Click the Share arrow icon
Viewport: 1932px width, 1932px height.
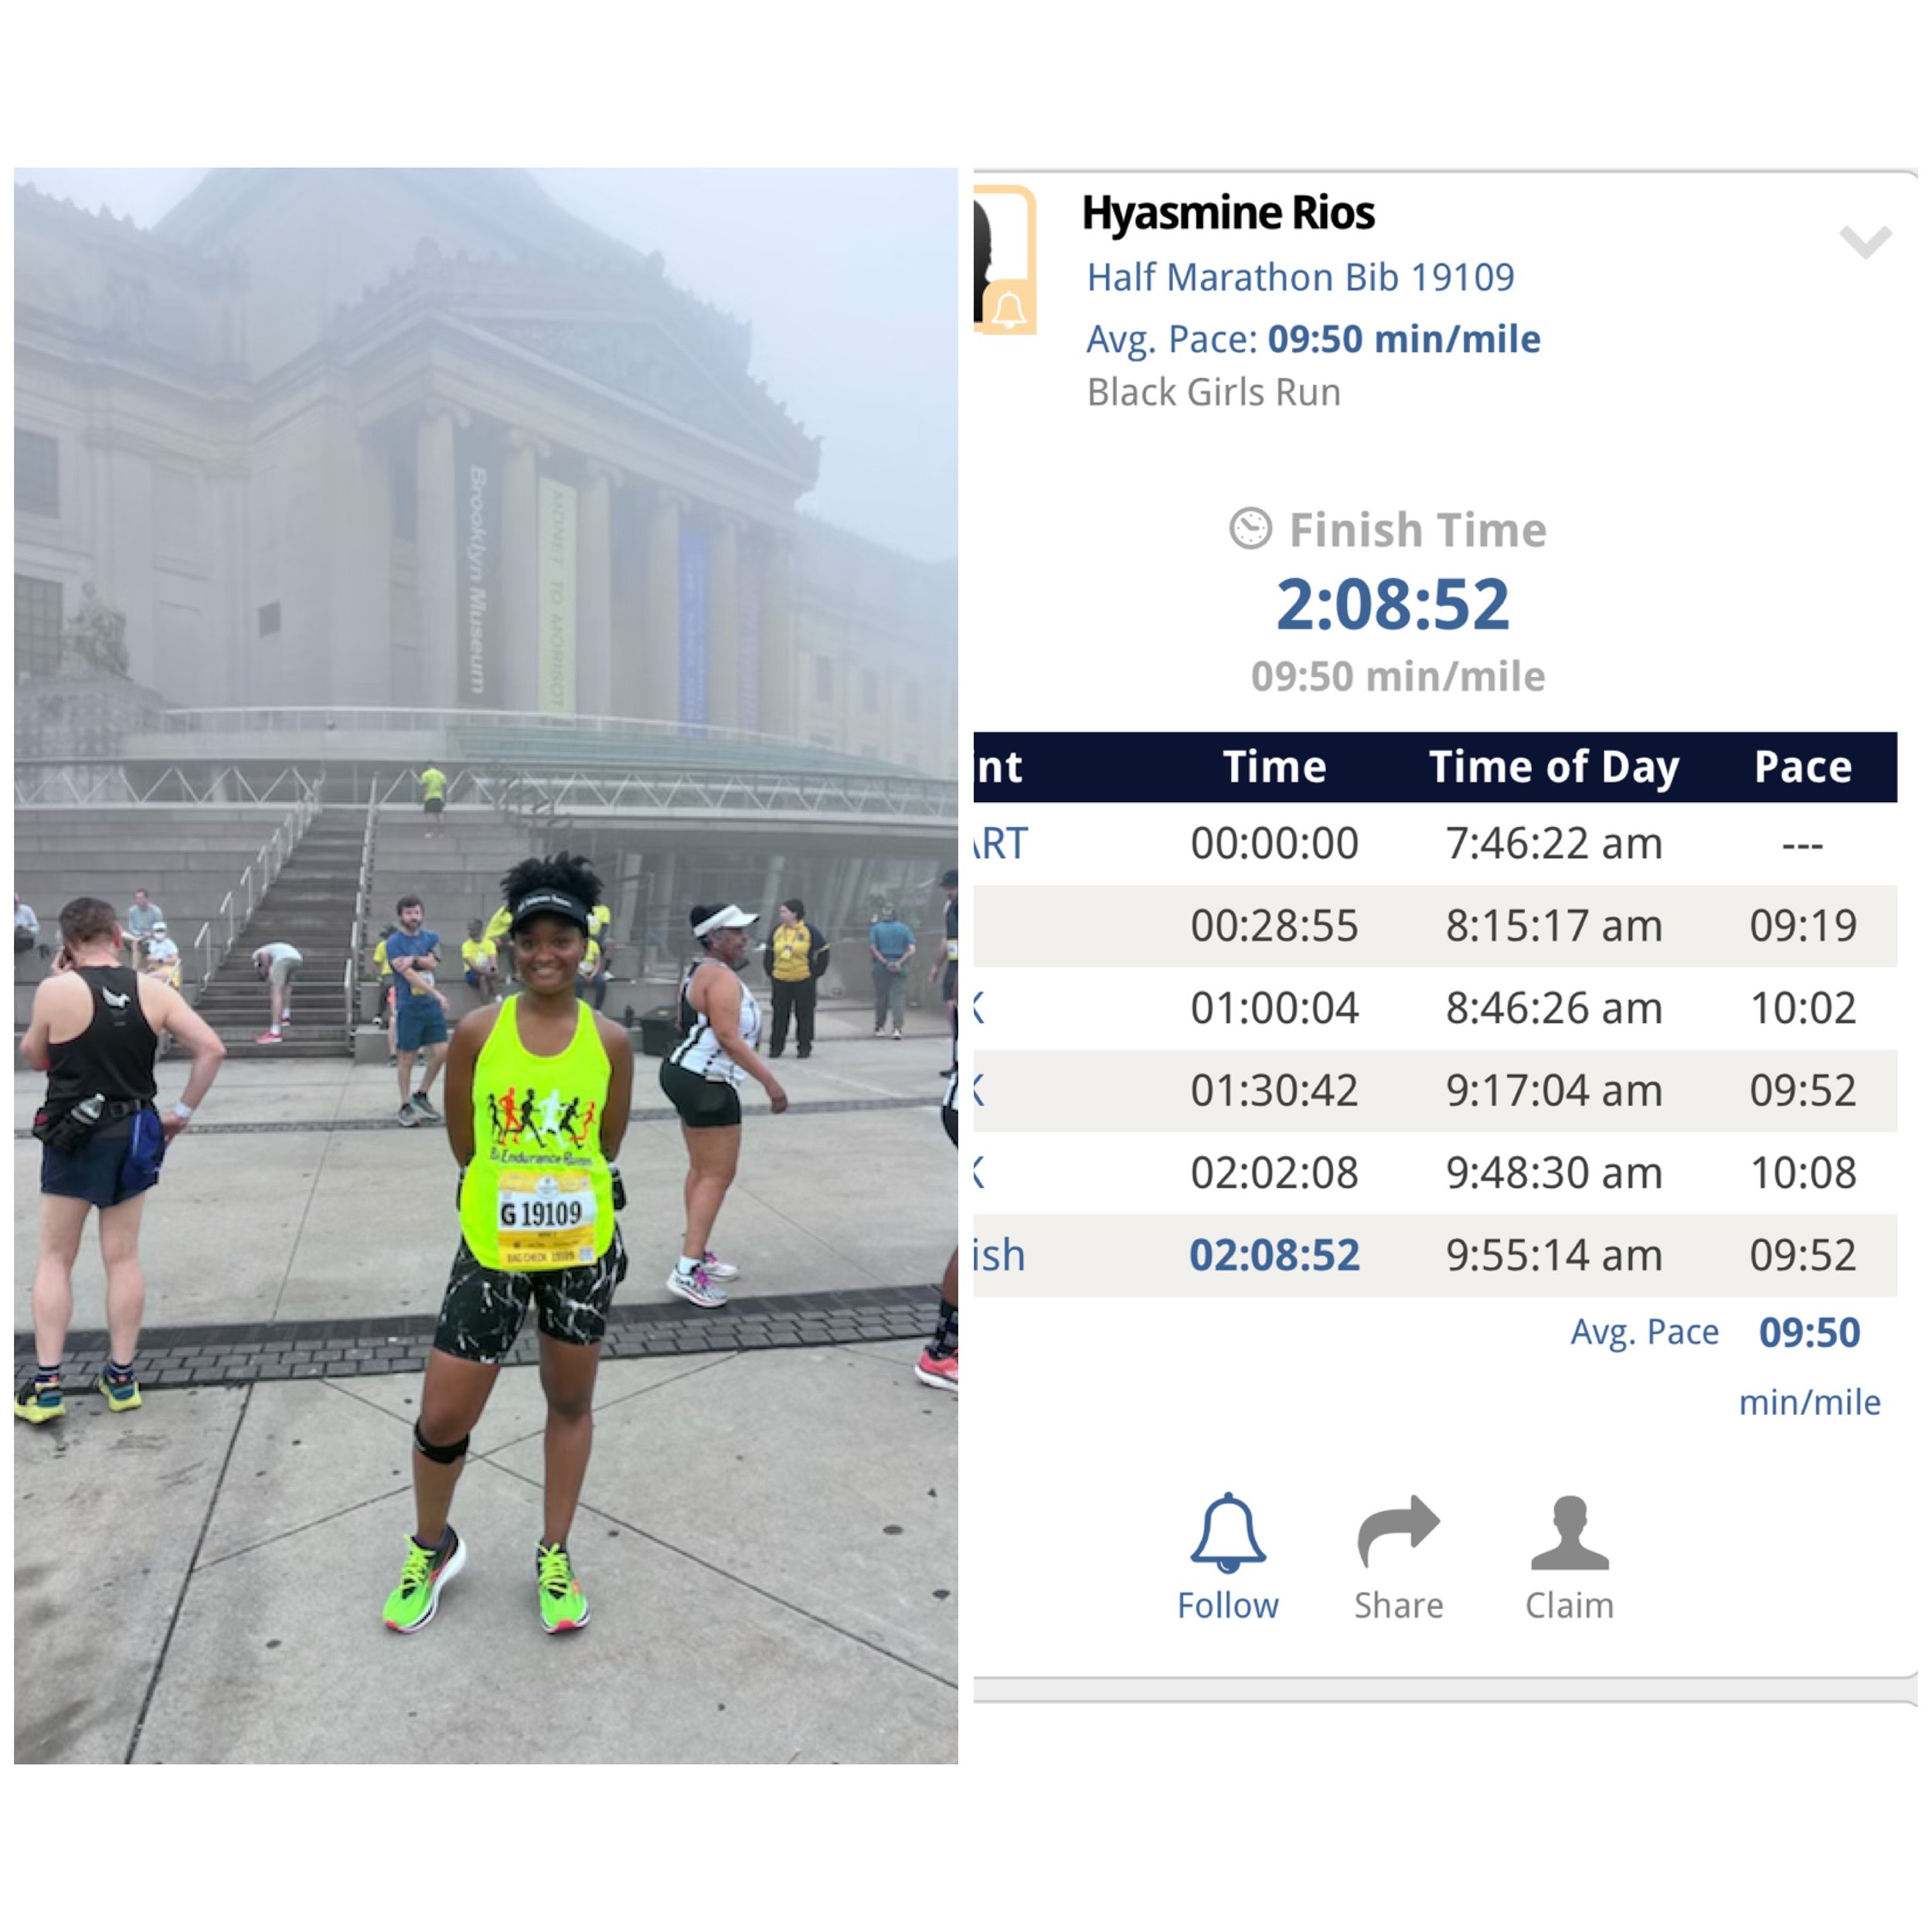pos(1398,1531)
